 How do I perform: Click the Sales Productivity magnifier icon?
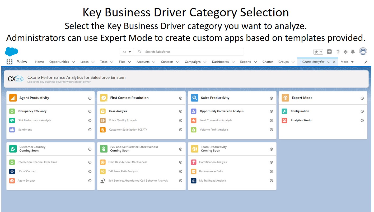(x=194, y=98)
